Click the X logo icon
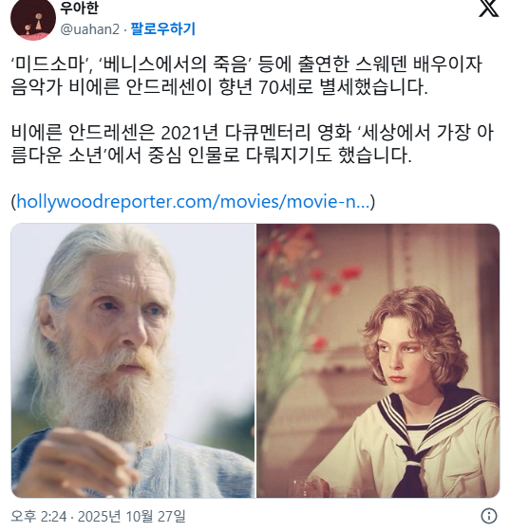 (488, 9)
